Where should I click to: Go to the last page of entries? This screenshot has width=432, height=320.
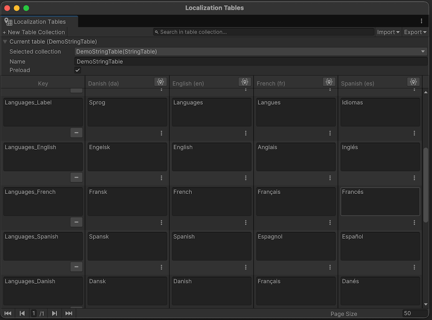pos(68,313)
